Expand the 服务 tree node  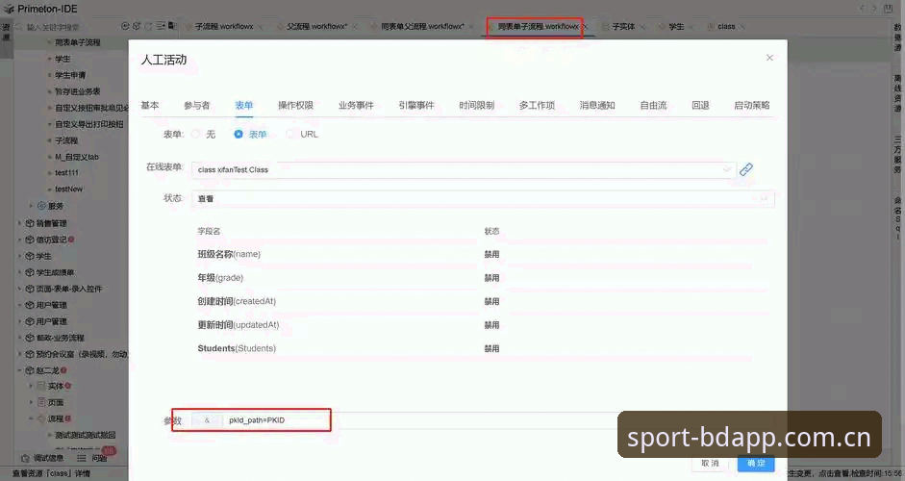[x=31, y=206]
